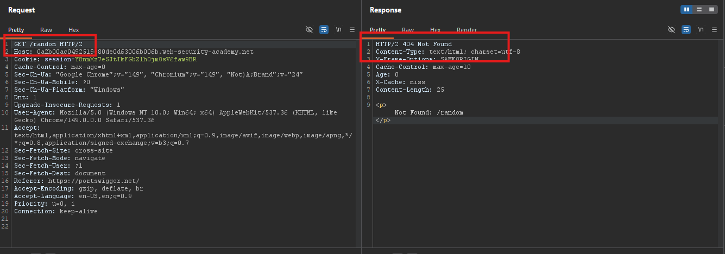Click the 'X-Cache: miss' response header
This screenshot has height=254, width=725.
[x=400, y=82]
